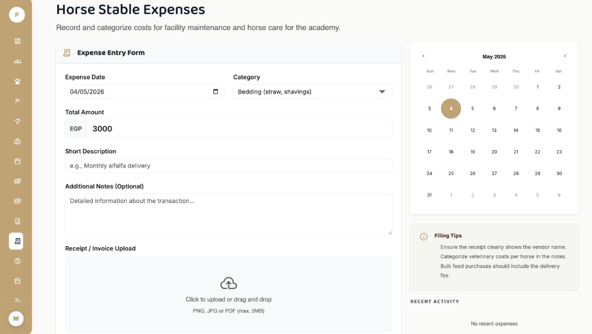Select May 16 in calendar
This screenshot has width=592, height=334.
pyautogui.click(x=559, y=130)
